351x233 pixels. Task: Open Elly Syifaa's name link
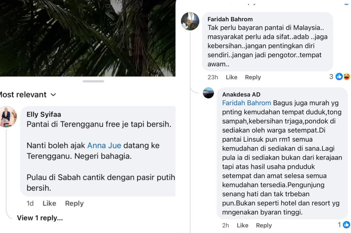click(x=44, y=114)
